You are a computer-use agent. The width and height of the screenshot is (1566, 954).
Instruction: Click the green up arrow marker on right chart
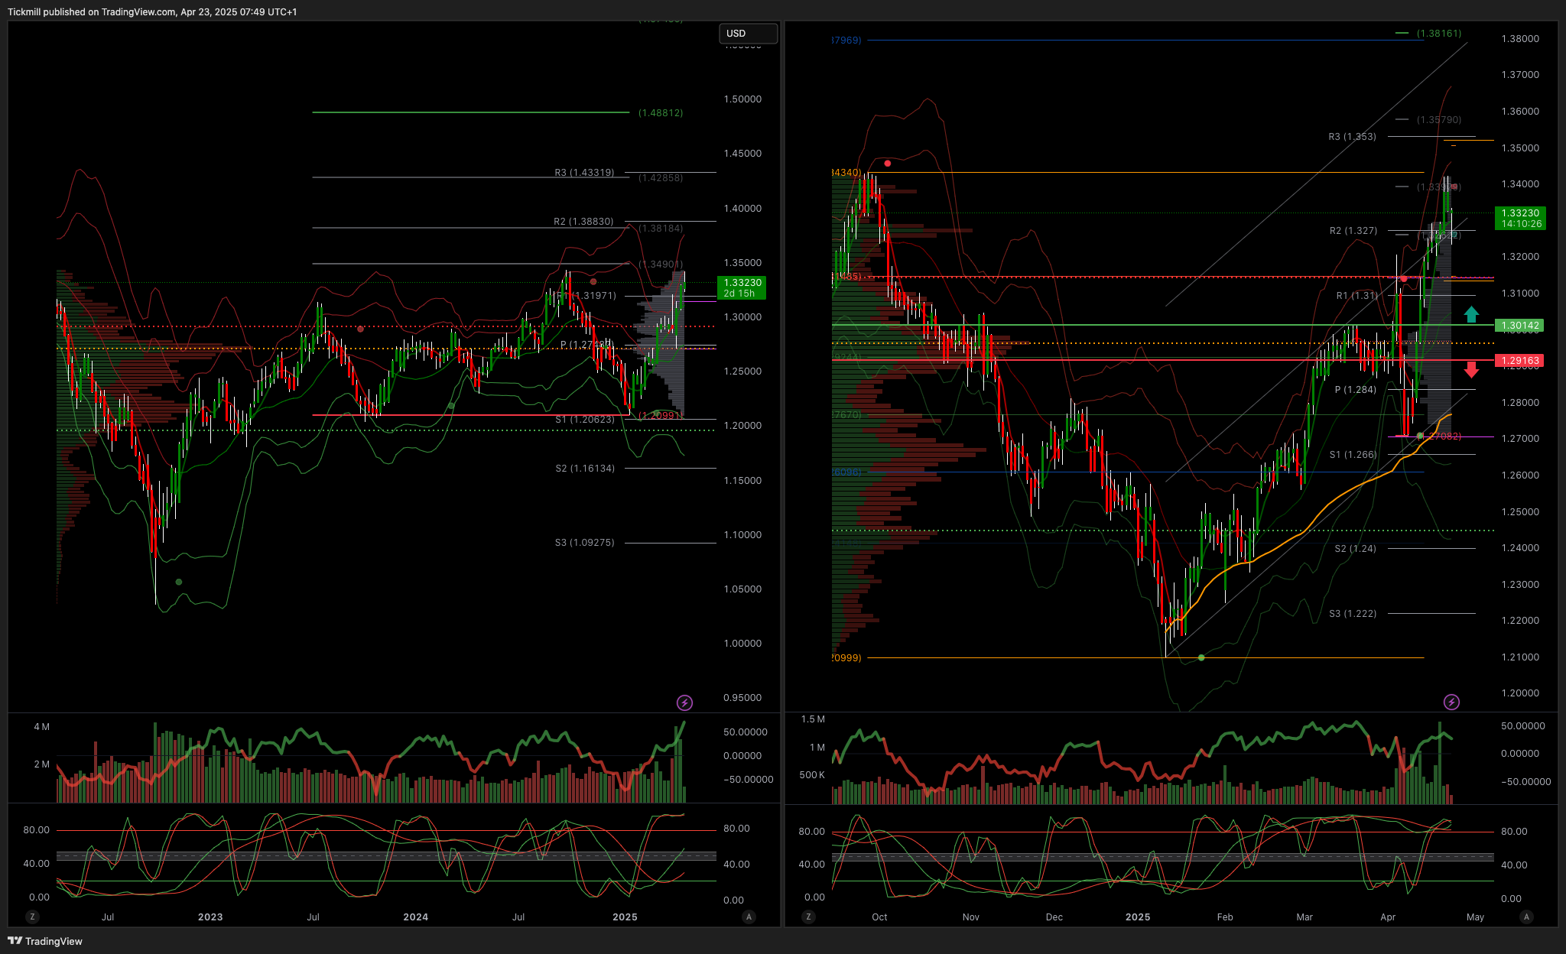[x=1471, y=313]
